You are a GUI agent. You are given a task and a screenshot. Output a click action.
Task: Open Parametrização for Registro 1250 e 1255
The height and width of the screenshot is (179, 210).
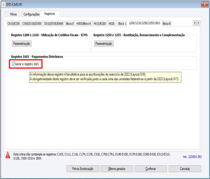pos(104,44)
